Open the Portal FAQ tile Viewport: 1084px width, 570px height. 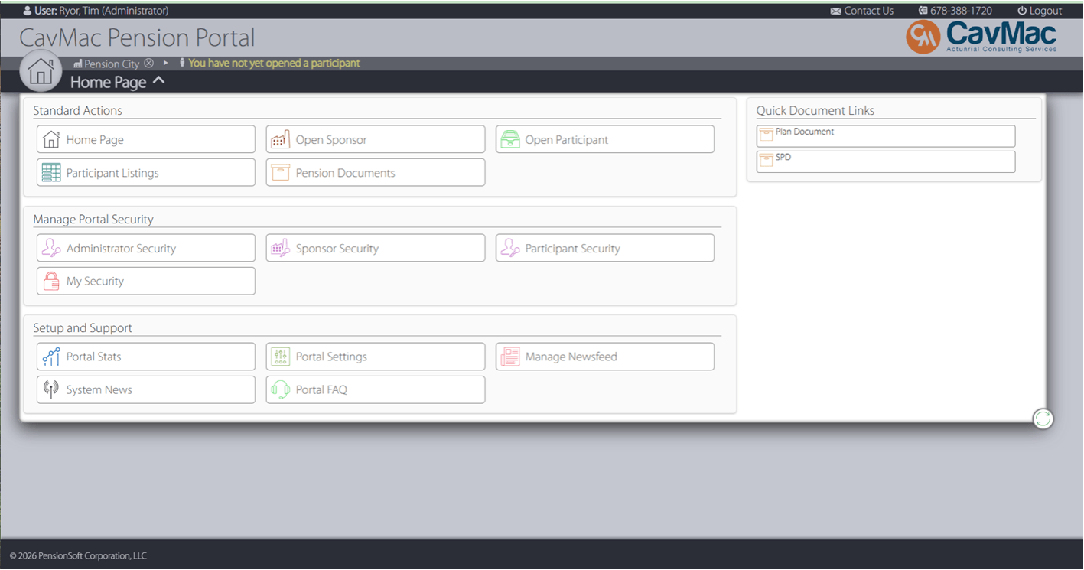click(x=376, y=389)
